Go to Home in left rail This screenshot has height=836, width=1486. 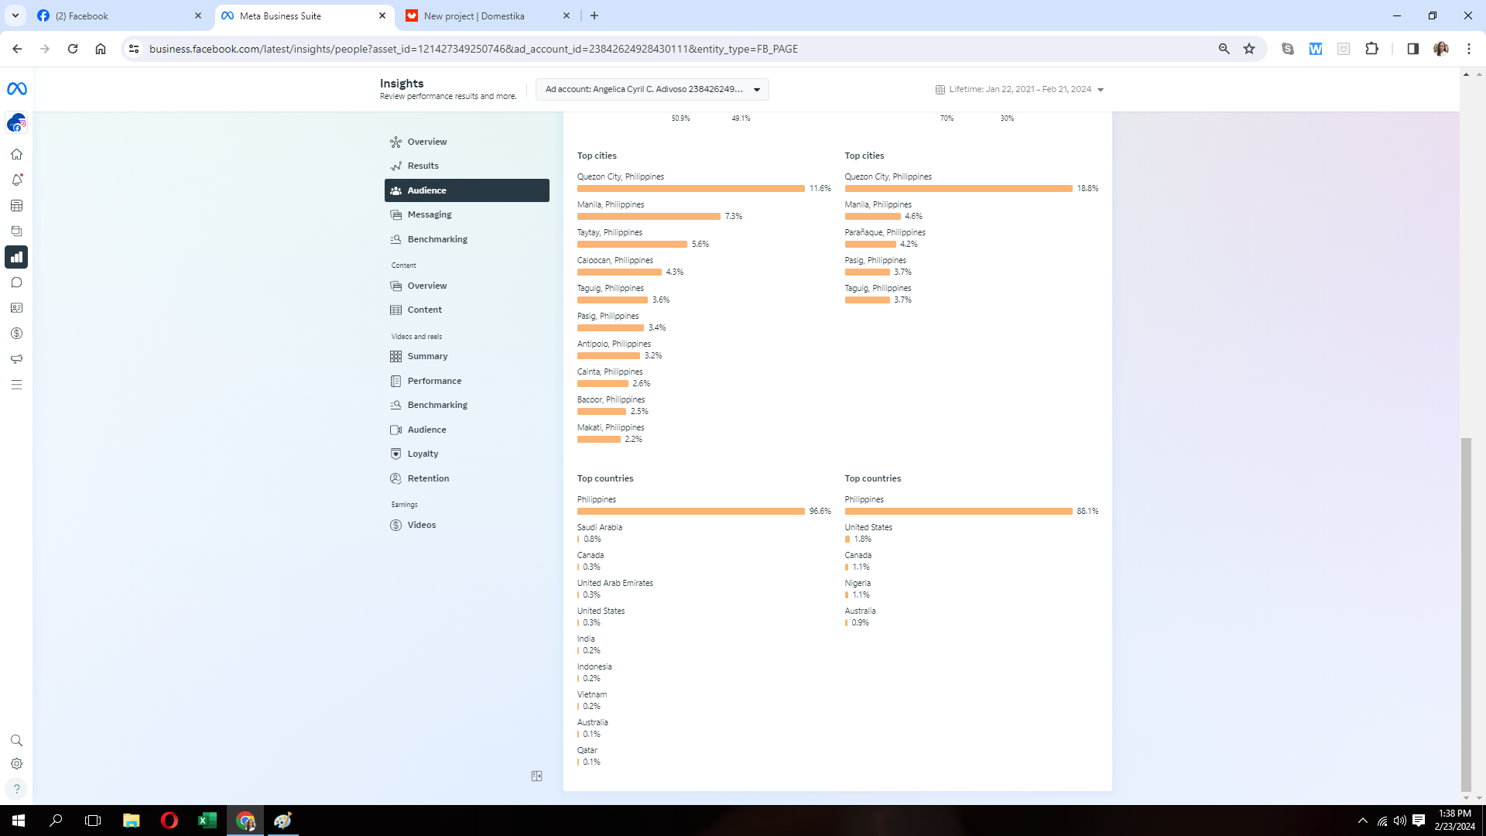point(16,154)
